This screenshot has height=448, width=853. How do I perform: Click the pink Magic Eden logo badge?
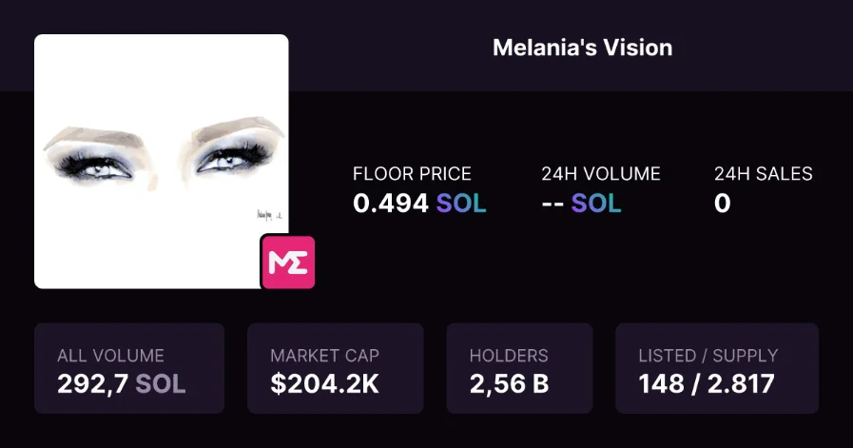tap(288, 262)
